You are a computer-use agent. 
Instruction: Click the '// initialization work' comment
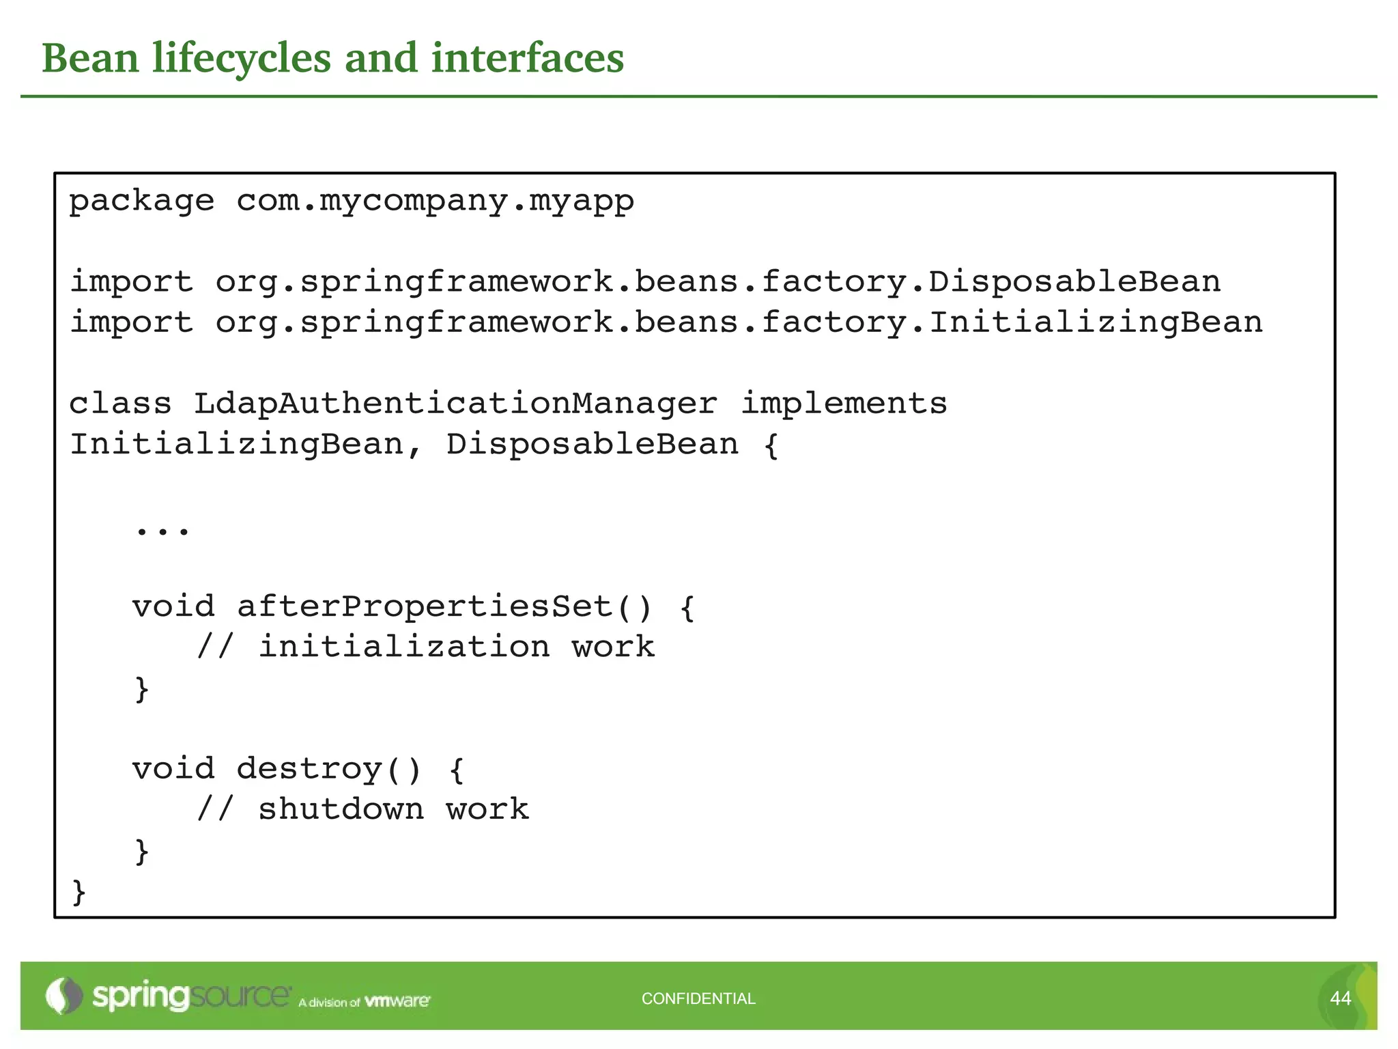pyautogui.click(x=426, y=647)
